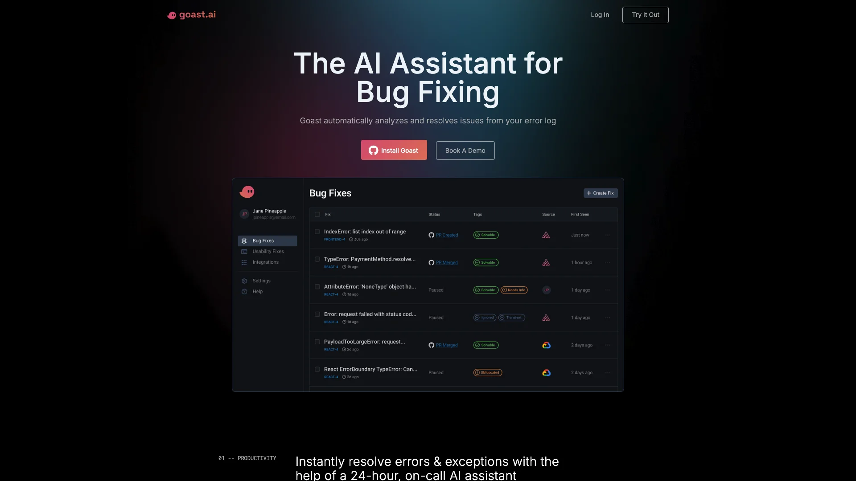Click the Sentry source icon for PayloadTooLargeError row
The image size is (856, 481).
[546, 345]
